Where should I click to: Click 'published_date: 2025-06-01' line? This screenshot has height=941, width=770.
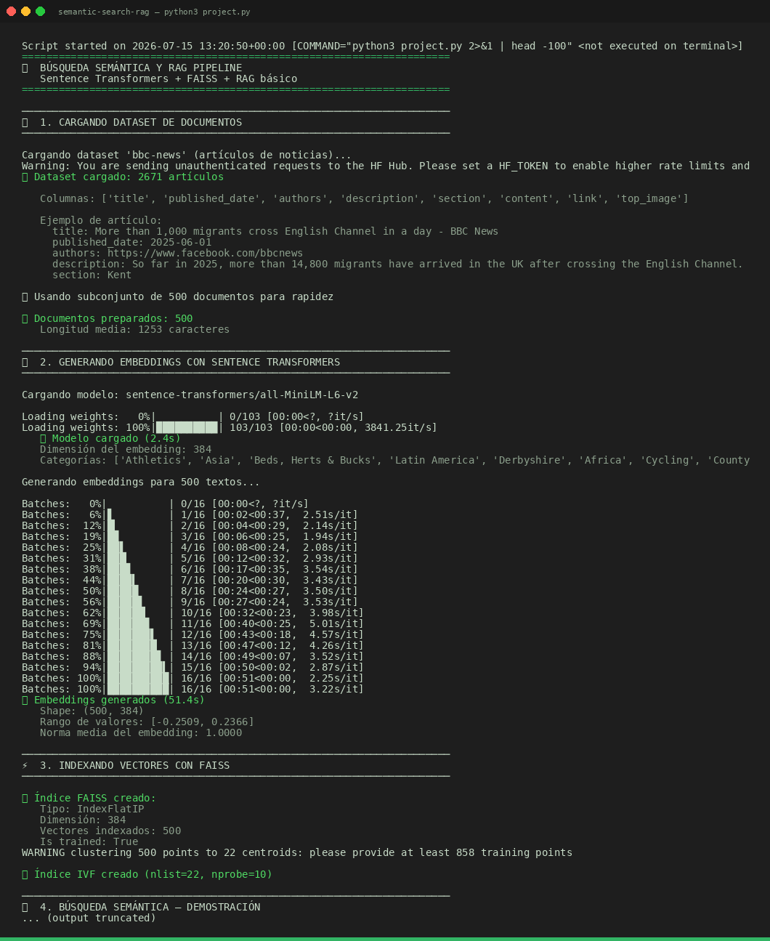pos(131,242)
